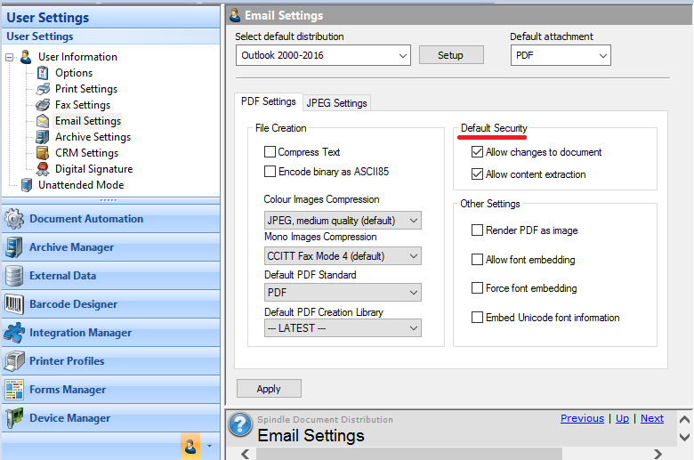Viewport: 694px width, 460px height.
Task: Click the Archive Manager cabinet icon
Action: pos(13,247)
